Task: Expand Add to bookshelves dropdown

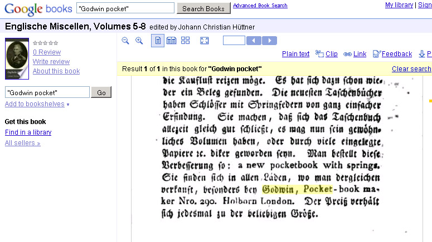Action: tap(37, 104)
